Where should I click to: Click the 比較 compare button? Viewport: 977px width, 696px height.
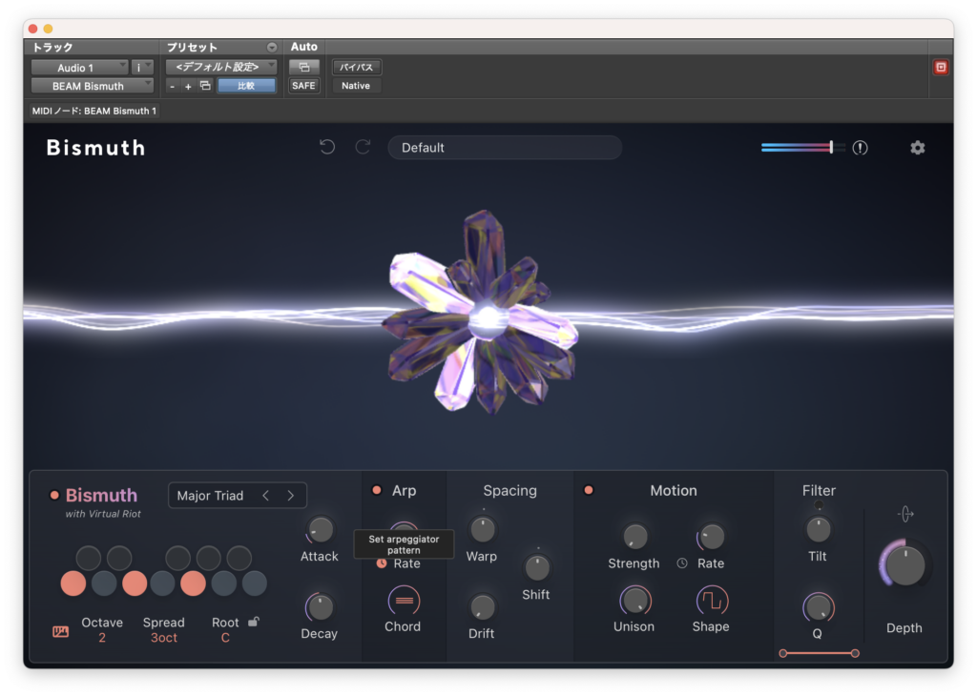click(x=246, y=86)
